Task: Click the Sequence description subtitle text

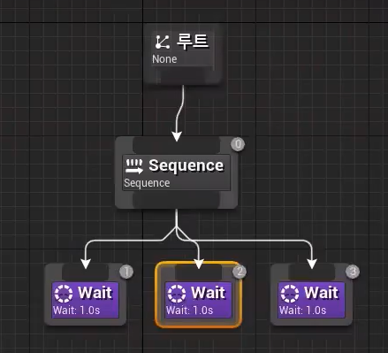Action: point(147,183)
